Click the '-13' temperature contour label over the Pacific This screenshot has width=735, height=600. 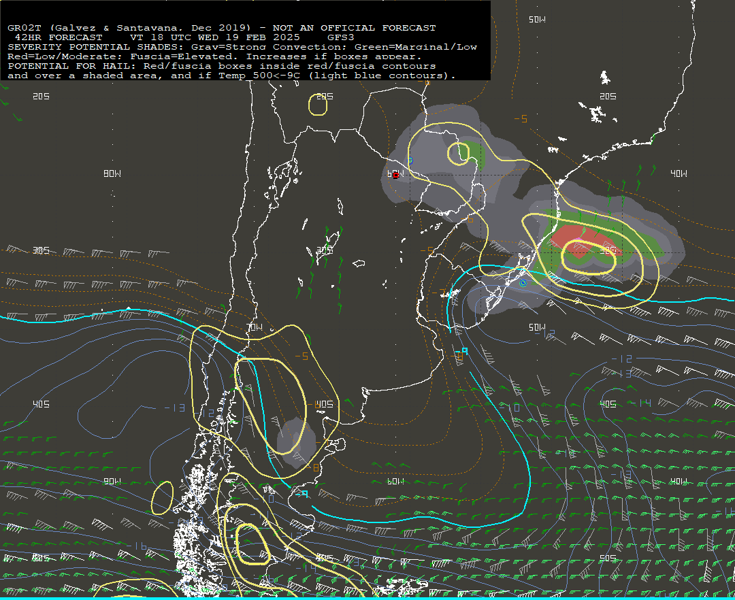[175, 408]
